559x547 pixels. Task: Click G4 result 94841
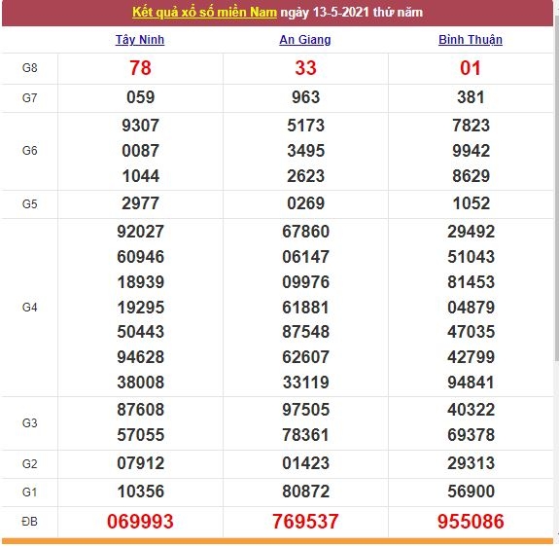pyautogui.click(x=471, y=383)
